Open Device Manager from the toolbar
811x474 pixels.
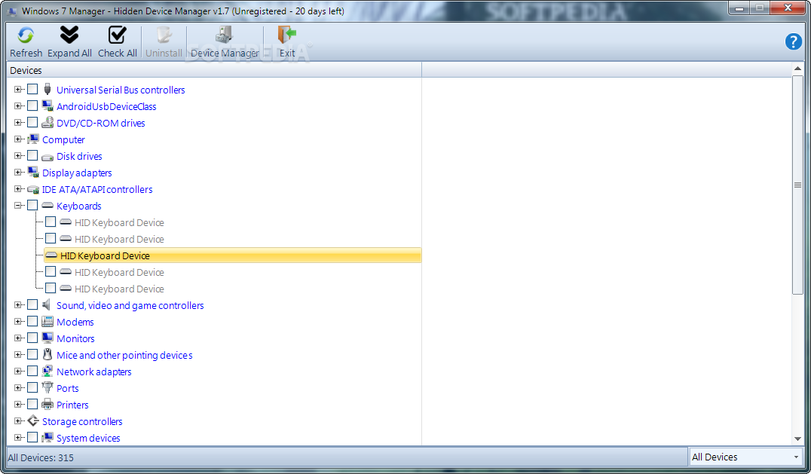[x=225, y=42]
